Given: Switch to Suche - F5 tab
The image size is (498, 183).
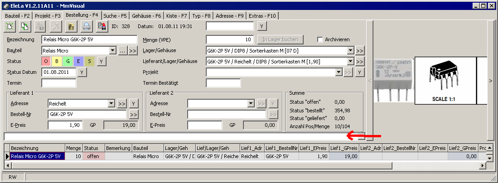Looking at the screenshot, I should [x=115, y=16].
